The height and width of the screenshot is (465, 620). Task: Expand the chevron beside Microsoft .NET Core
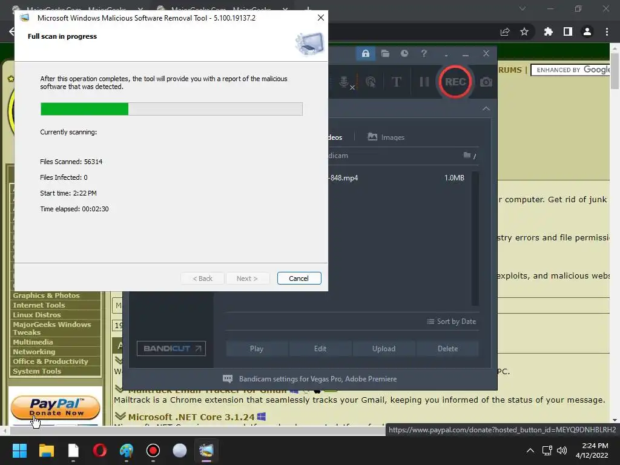coord(120,417)
